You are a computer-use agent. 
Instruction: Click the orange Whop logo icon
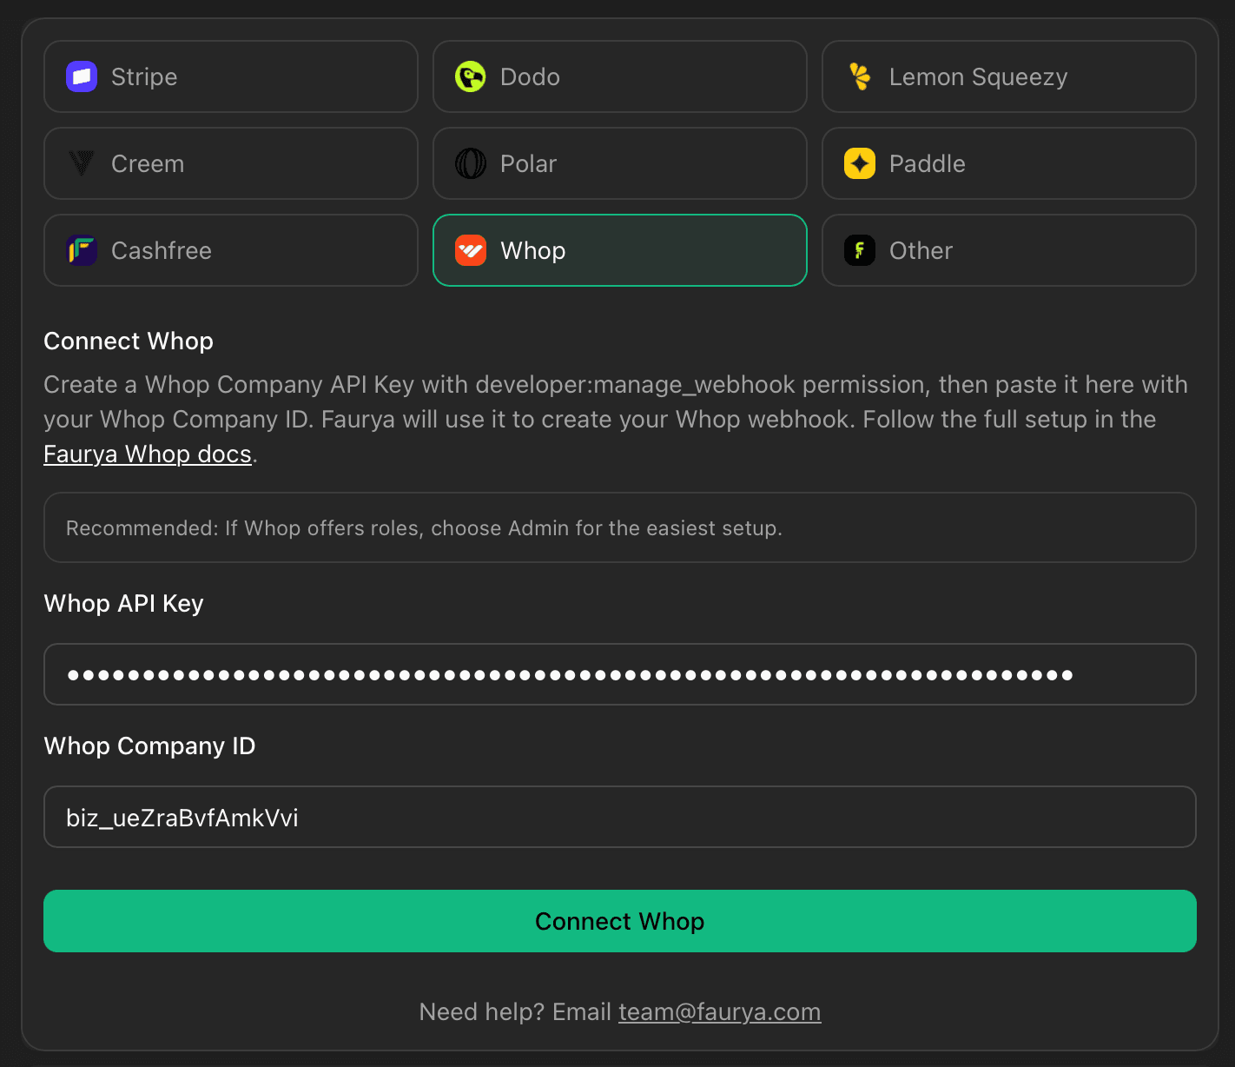point(471,250)
